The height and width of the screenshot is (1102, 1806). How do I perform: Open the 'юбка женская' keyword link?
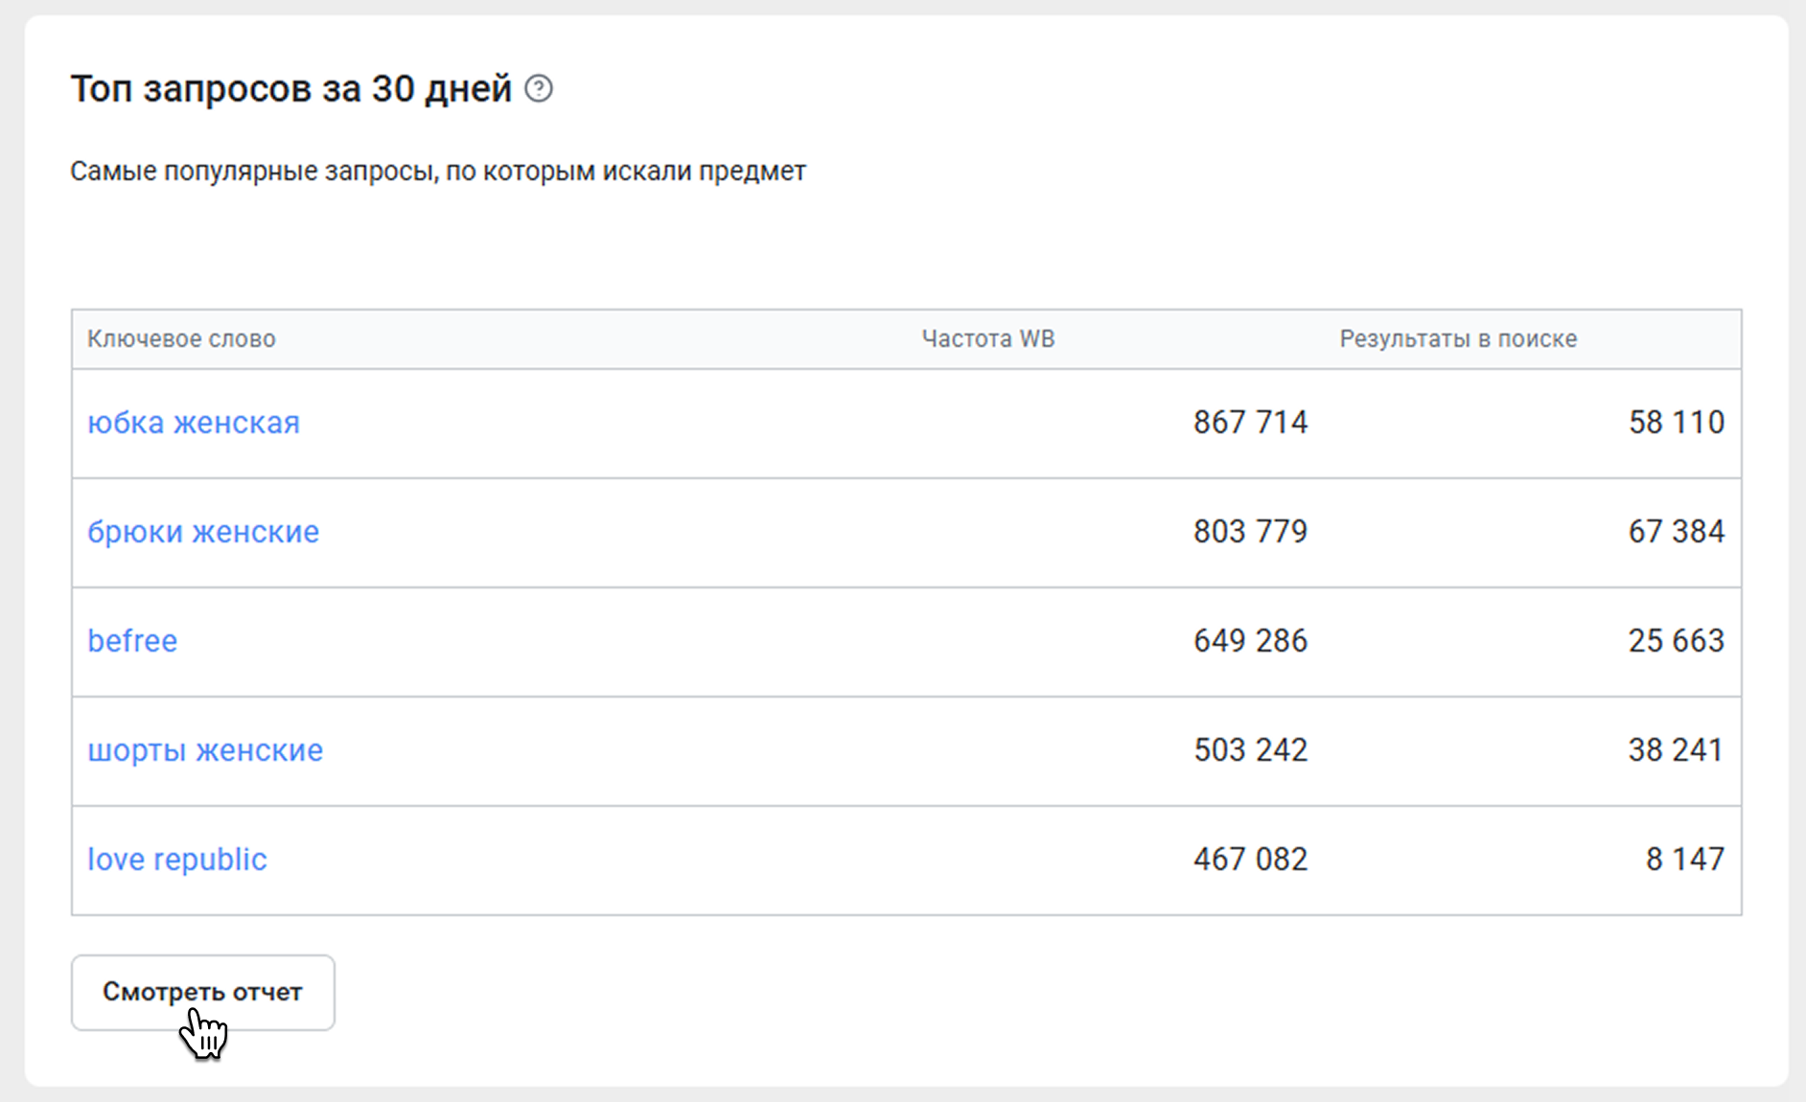coord(194,423)
